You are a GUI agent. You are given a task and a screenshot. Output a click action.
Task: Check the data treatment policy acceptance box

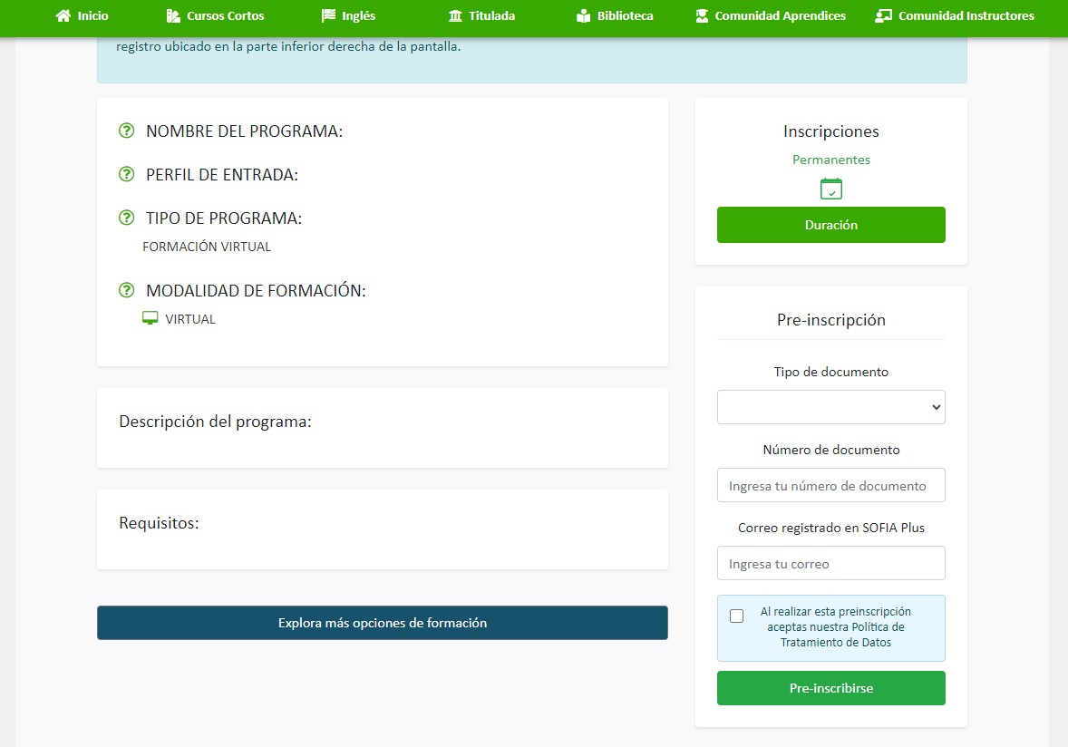point(736,616)
